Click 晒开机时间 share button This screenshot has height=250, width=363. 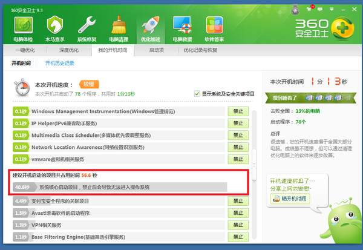[290, 199]
